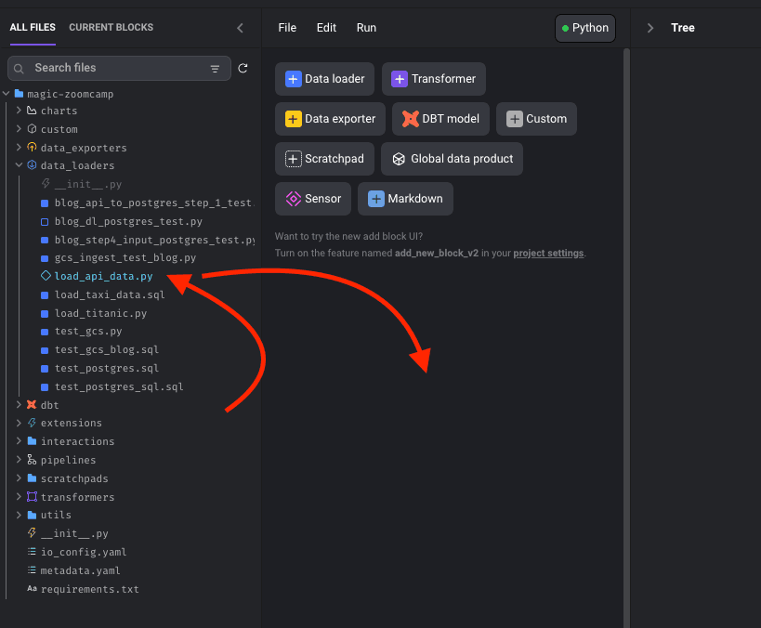Click the data_exporters folder icon

pos(32,147)
